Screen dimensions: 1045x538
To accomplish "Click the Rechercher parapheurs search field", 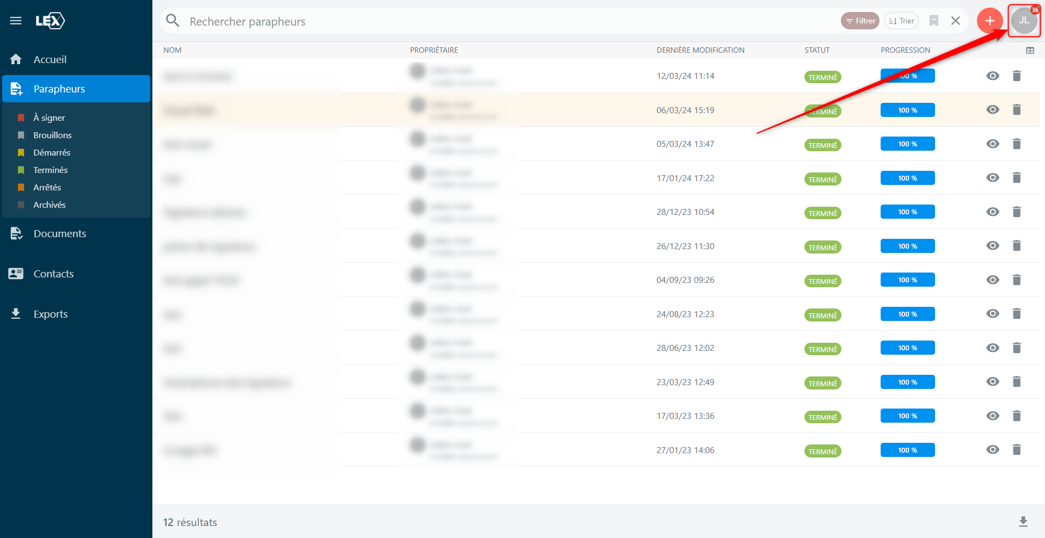I will 490,22.
